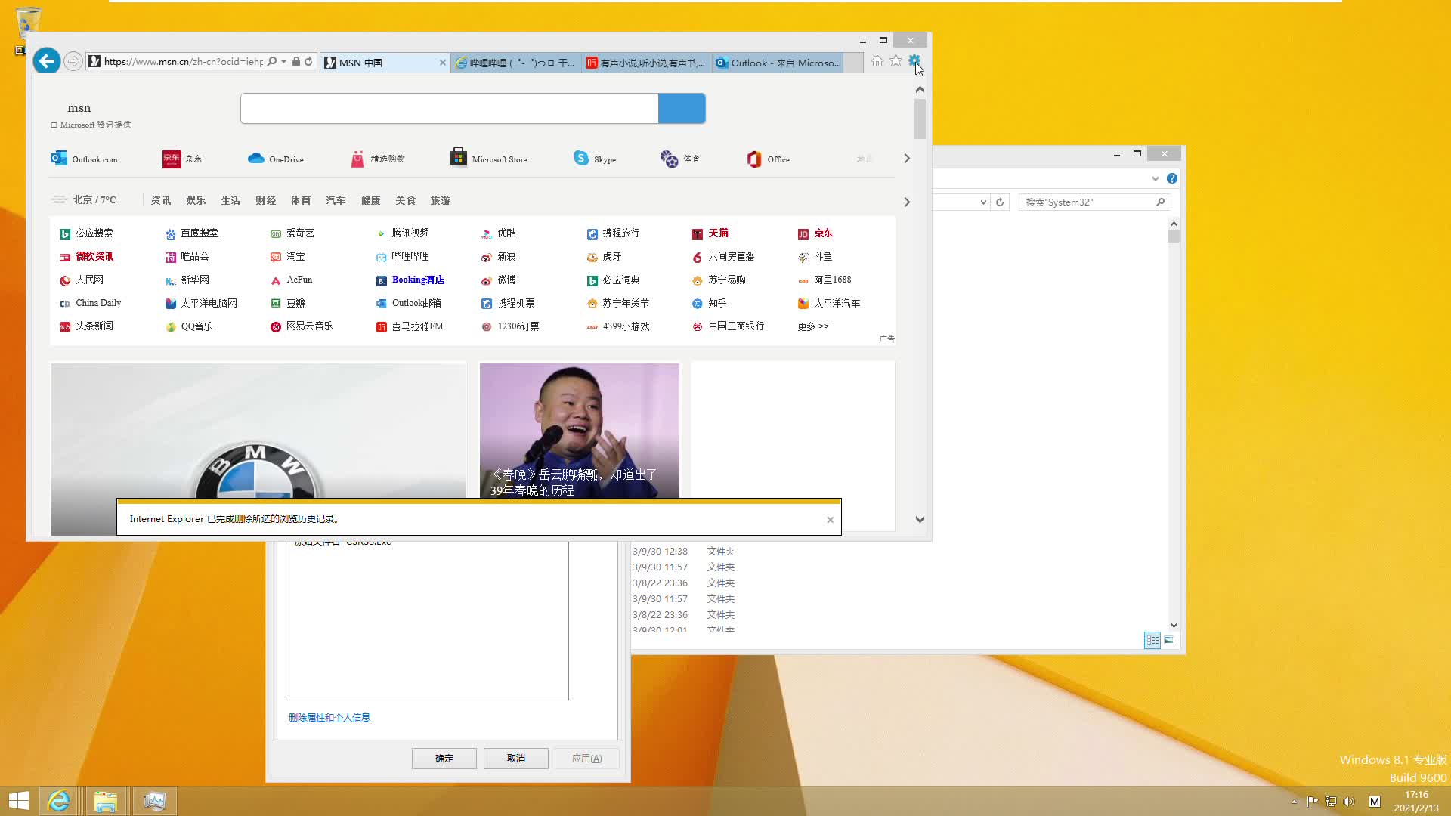Open the 美食 category
1451x816 pixels.
(405, 200)
